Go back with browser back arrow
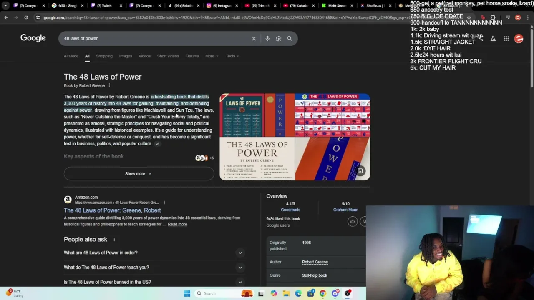This screenshot has height=300, width=534. point(6,17)
